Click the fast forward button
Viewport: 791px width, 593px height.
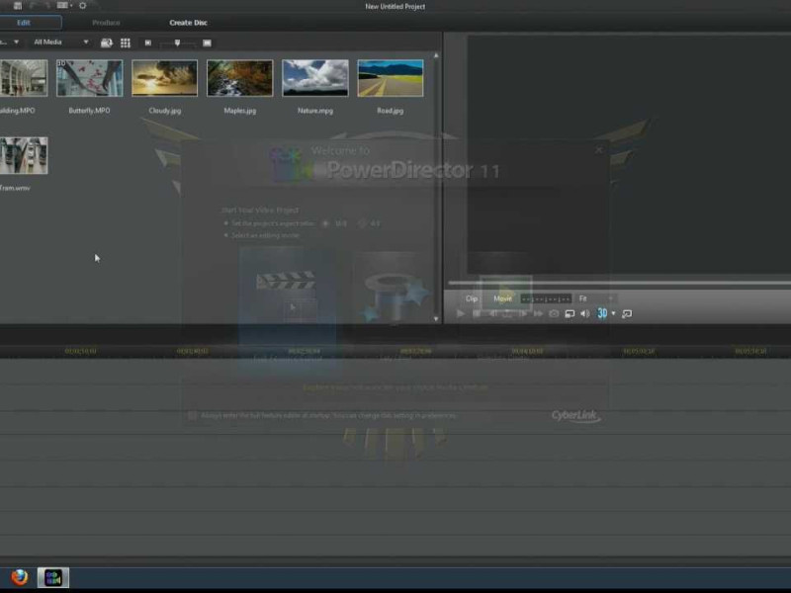pos(538,313)
